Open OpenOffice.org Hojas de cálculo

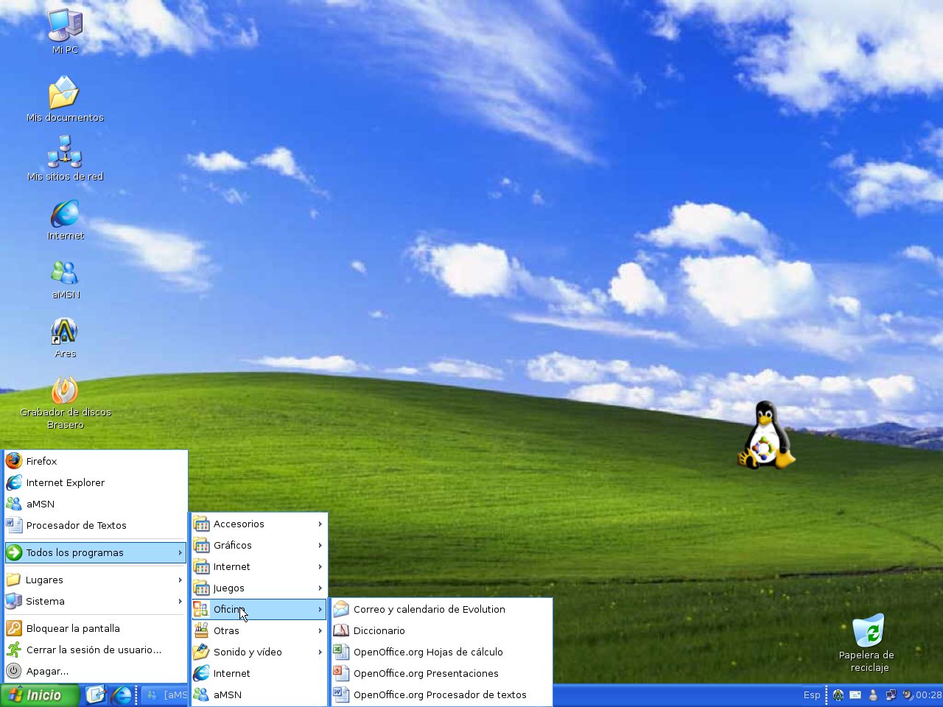click(428, 652)
